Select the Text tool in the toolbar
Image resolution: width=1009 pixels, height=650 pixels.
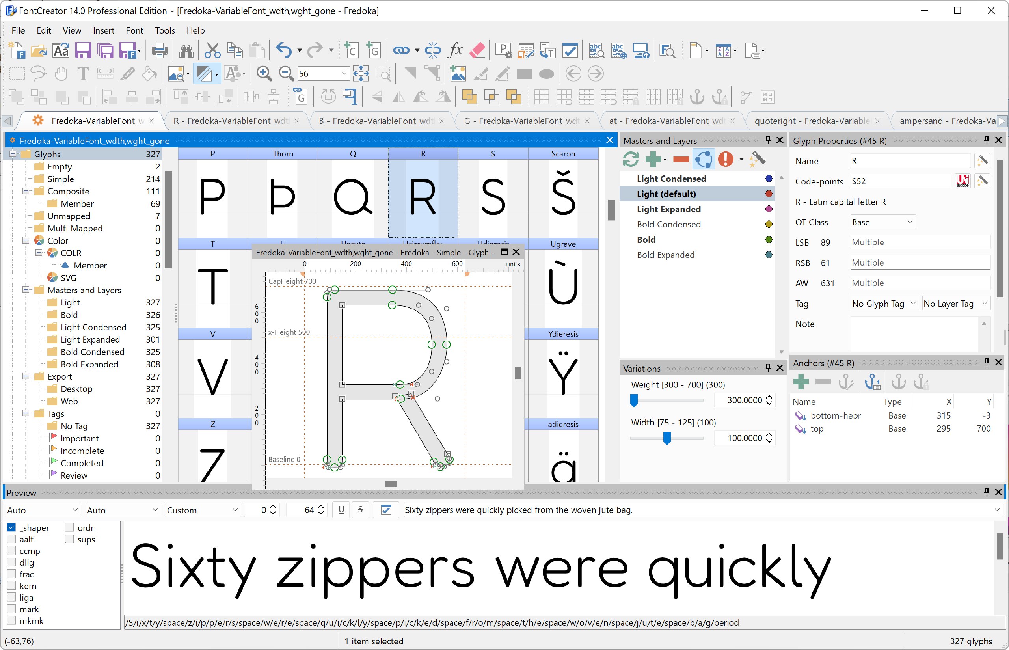(83, 73)
